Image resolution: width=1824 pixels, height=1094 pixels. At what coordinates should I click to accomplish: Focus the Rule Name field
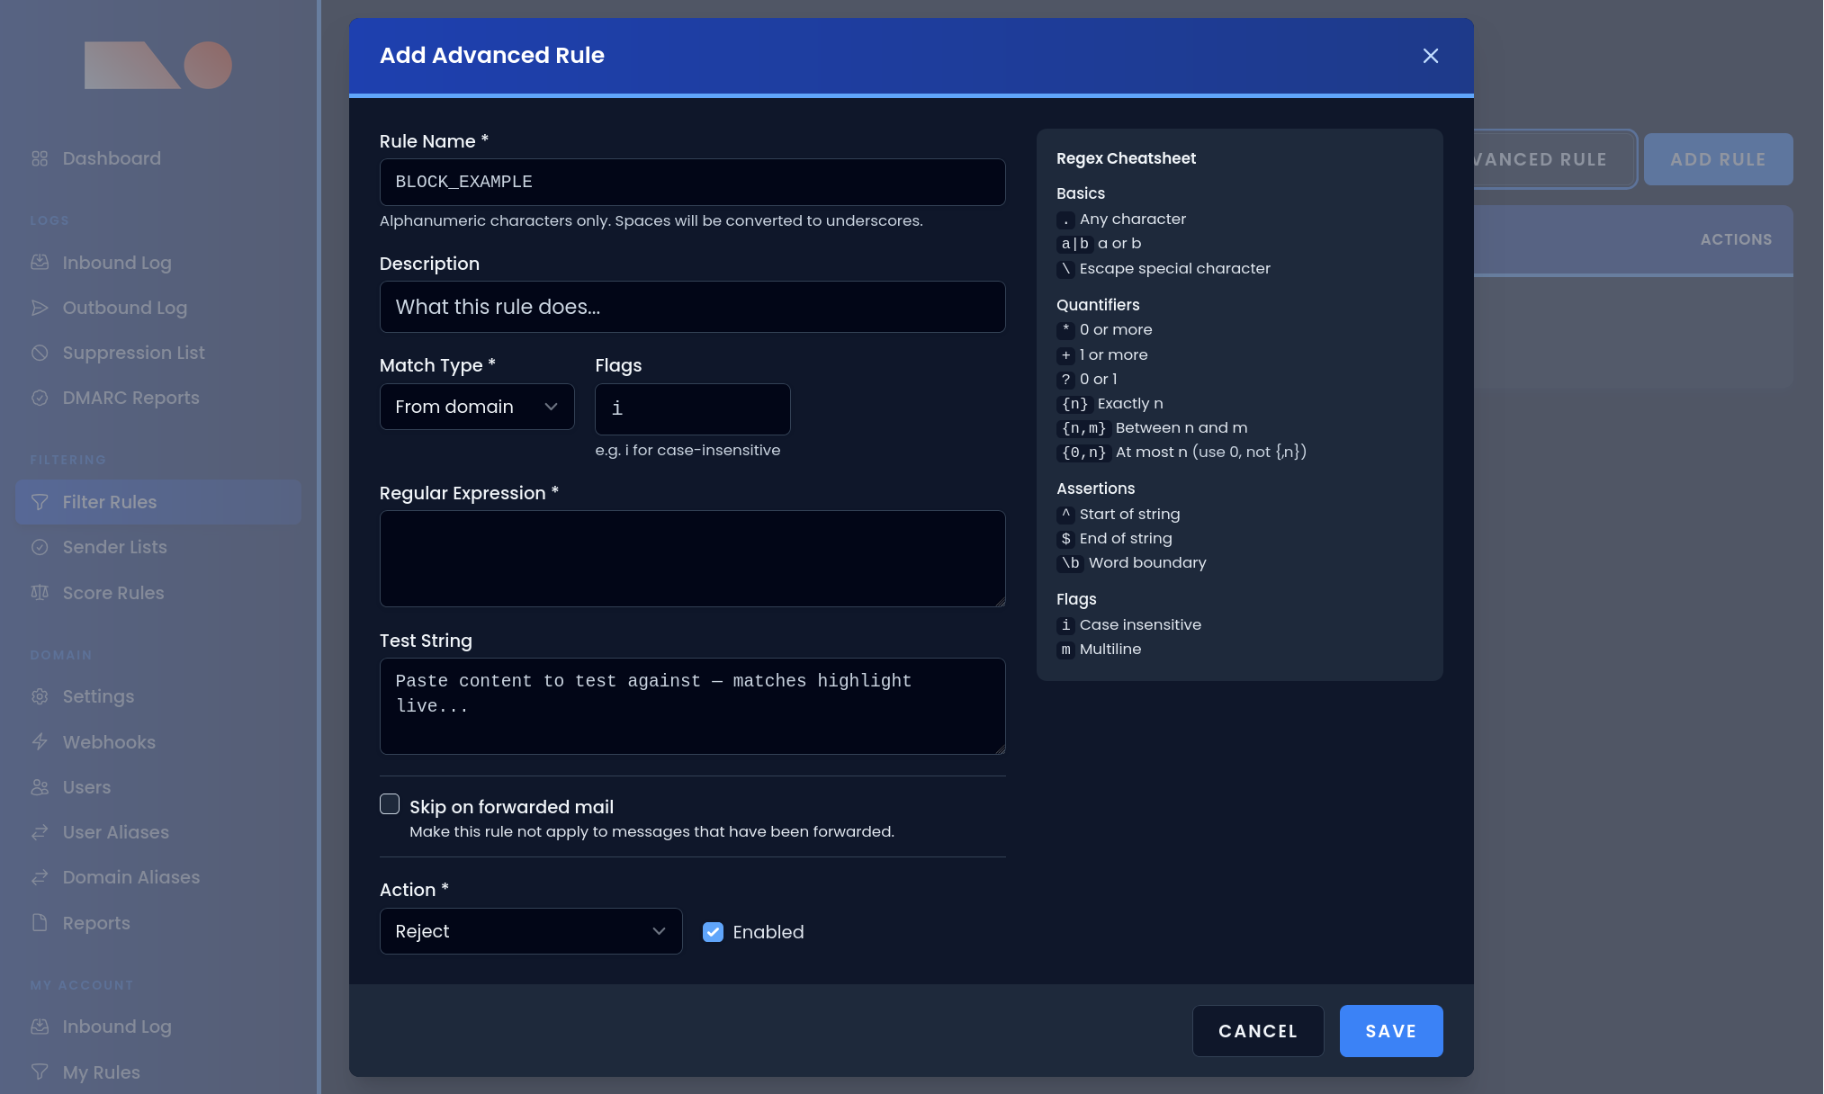click(692, 182)
